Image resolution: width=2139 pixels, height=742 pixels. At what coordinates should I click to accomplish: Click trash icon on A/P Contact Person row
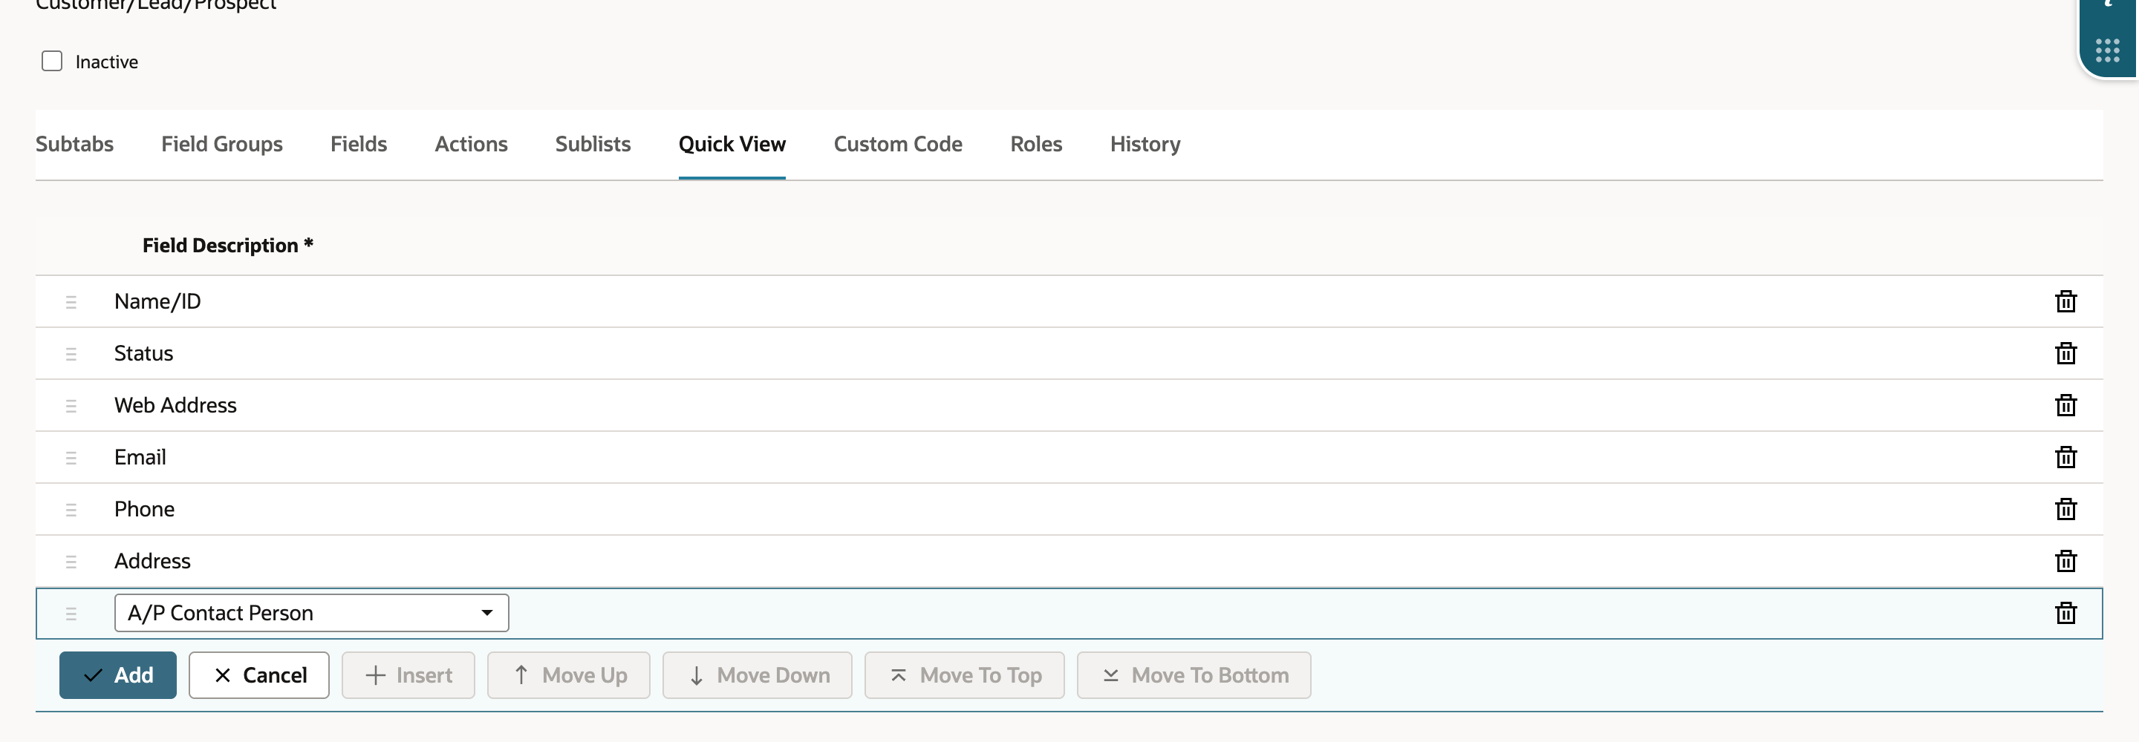click(2065, 614)
